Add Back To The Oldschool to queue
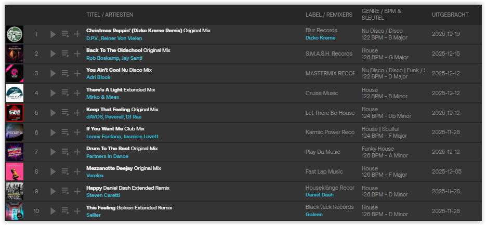 click(x=65, y=54)
